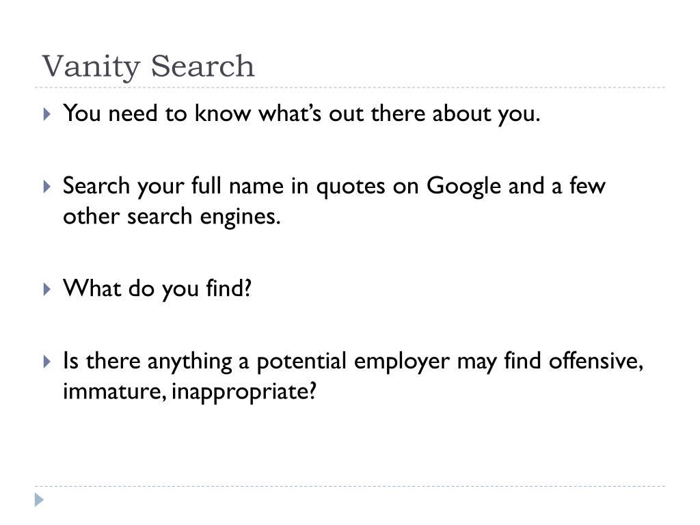Click the bullet arrow before "What do you find?"

coord(47,289)
